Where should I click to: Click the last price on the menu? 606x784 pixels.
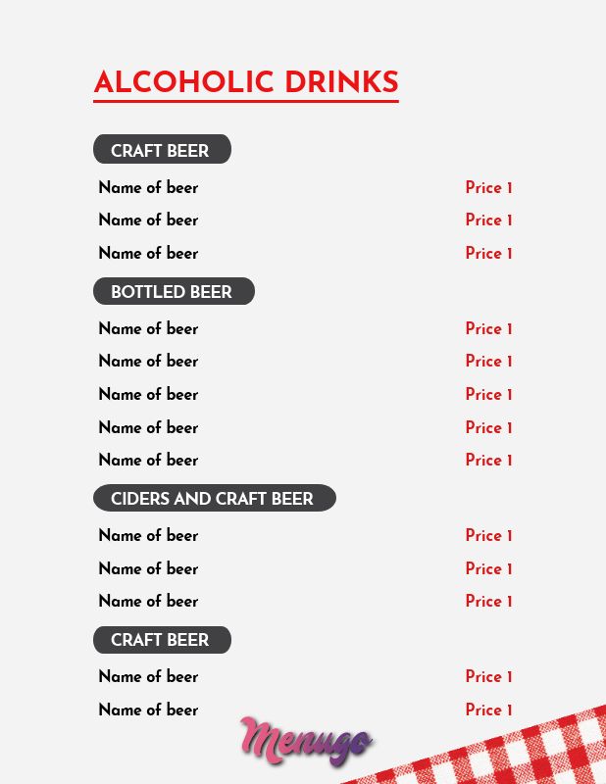(489, 710)
